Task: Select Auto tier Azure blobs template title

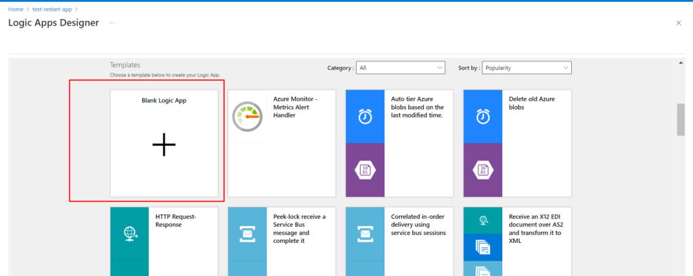Action: pyautogui.click(x=418, y=107)
